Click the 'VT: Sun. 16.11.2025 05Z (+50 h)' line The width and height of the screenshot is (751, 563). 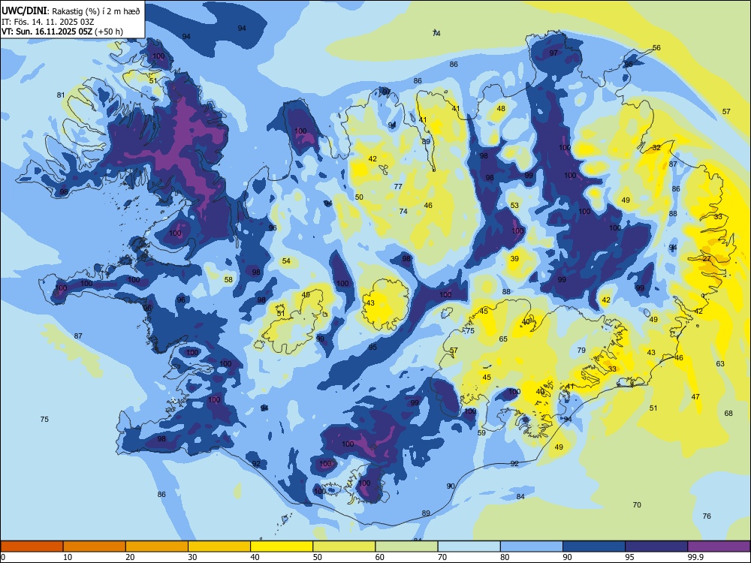[62, 32]
